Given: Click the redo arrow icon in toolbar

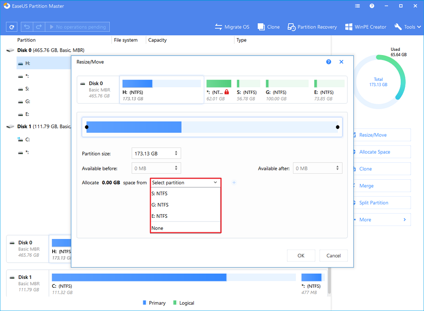Looking at the screenshot, I should tap(39, 27).
